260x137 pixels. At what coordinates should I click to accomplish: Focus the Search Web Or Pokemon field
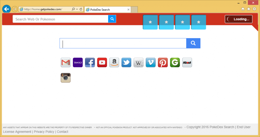[x=60, y=19]
